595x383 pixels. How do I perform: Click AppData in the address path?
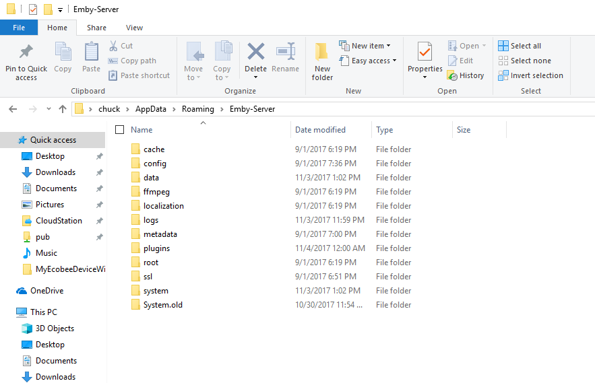[x=151, y=109]
